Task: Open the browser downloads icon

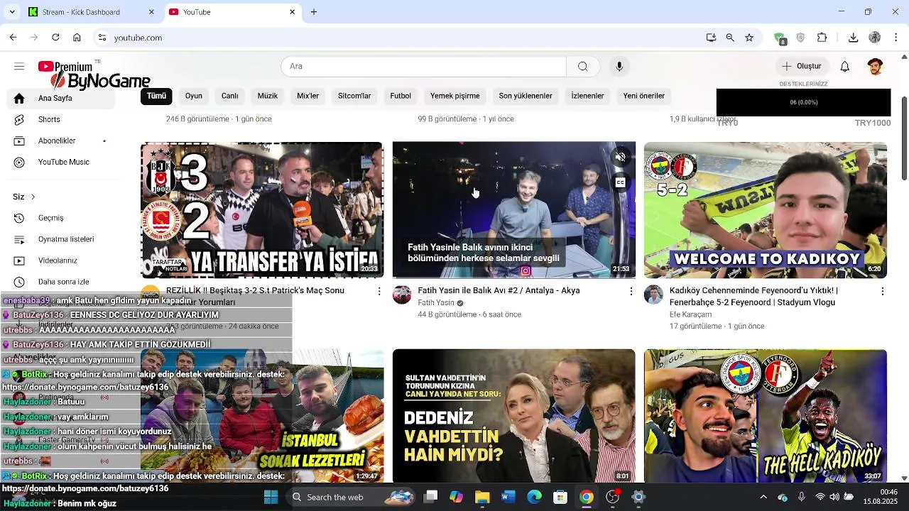Action: [x=854, y=38]
